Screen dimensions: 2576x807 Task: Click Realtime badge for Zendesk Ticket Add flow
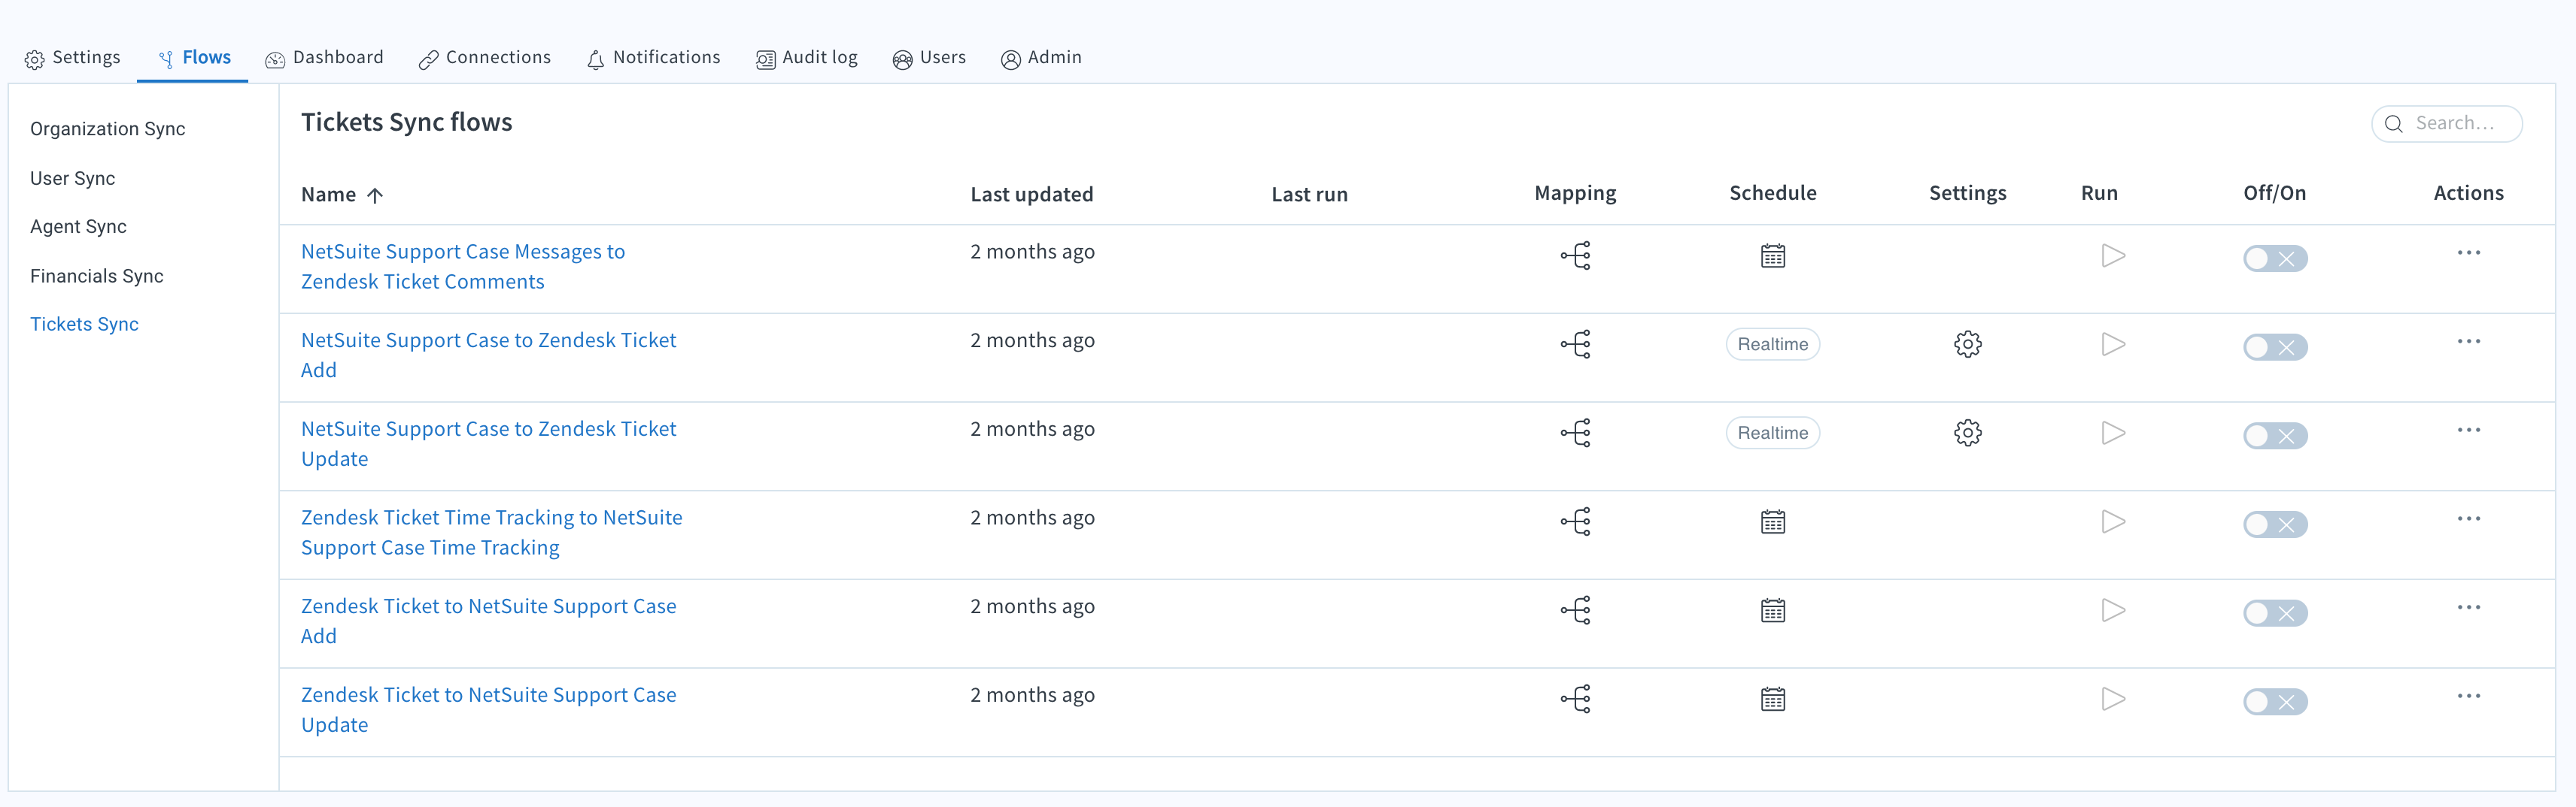[1772, 345]
